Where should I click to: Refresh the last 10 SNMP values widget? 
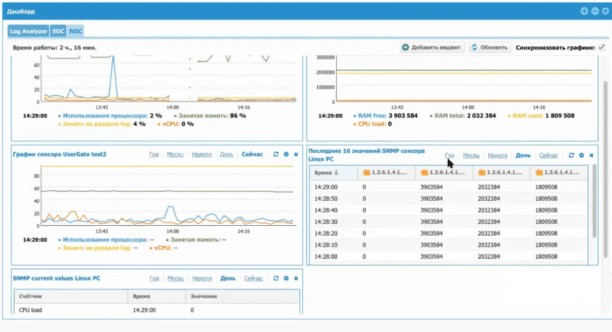click(571, 155)
